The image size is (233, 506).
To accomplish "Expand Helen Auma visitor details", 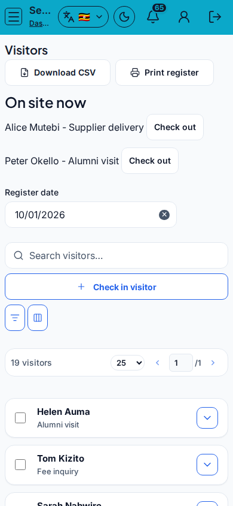I will click(x=207, y=418).
